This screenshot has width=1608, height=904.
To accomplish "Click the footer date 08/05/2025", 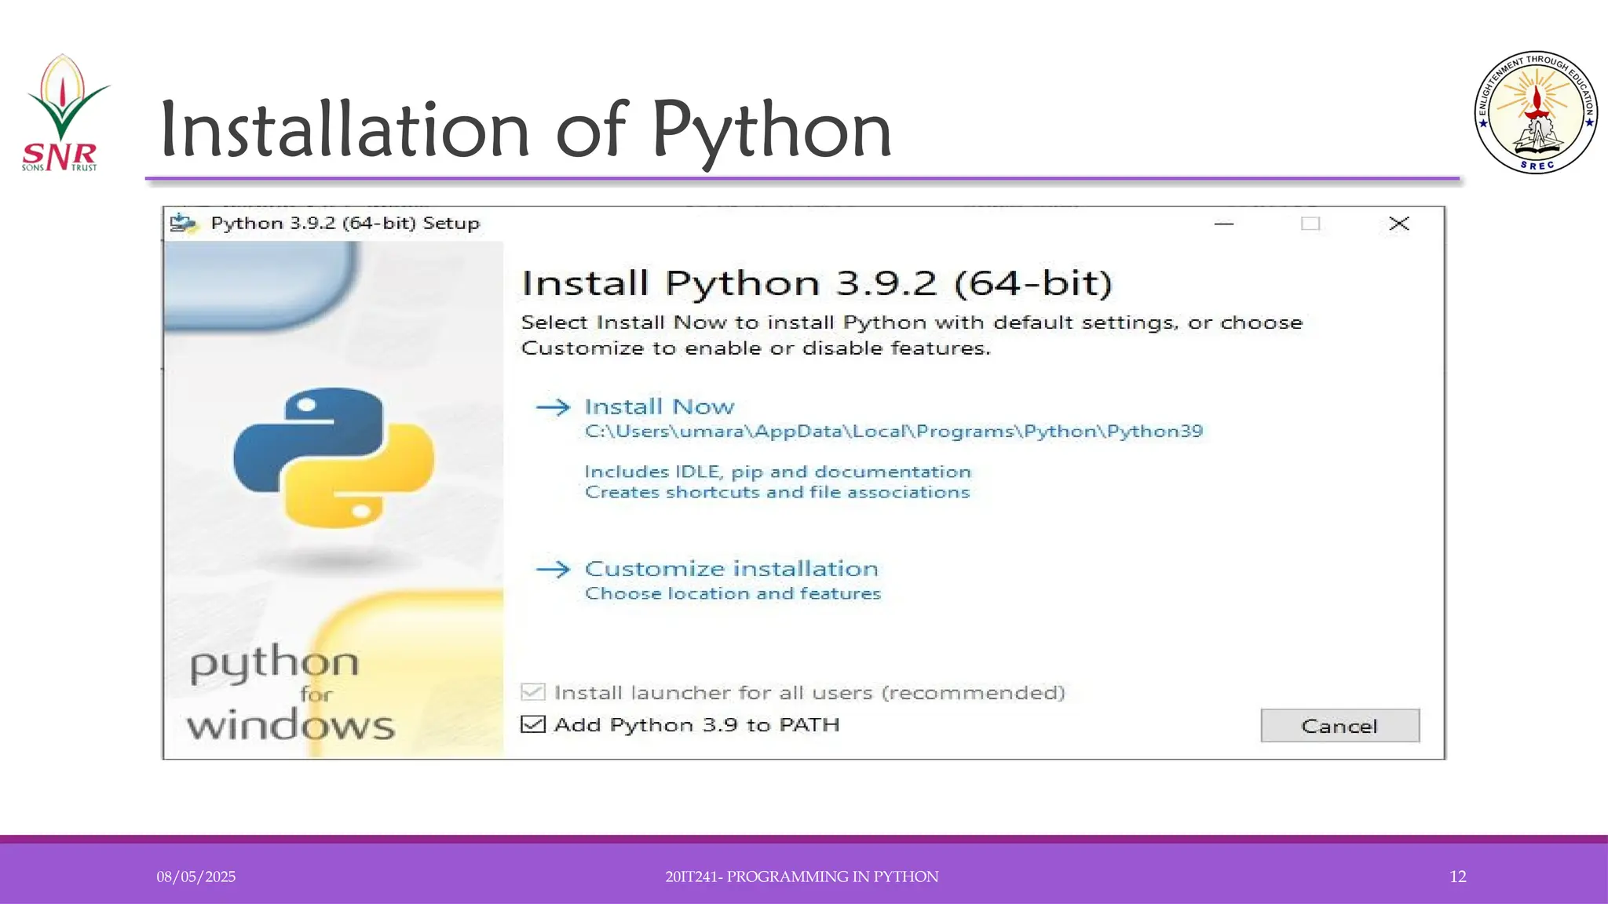I will [196, 877].
